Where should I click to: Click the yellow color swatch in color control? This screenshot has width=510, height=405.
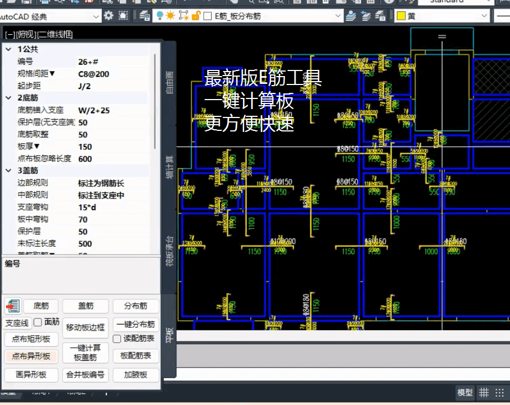coord(401,17)
